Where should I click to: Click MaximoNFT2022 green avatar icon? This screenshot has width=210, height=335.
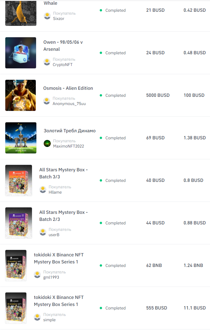47,143
